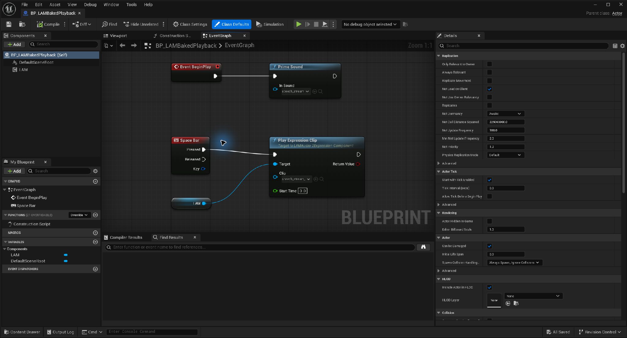Switch to the Viewport tab
The width and height of the screenshot is (627, 338).
click(x=115, y=36)
